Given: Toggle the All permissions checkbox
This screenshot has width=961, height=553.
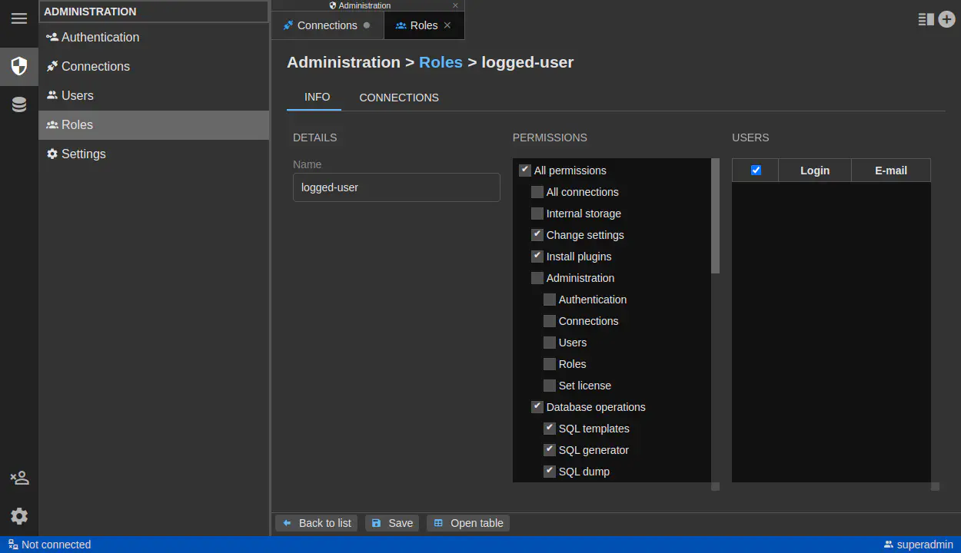Looking at the screenshot, I should pyautogui.click(x=525, y=171).
